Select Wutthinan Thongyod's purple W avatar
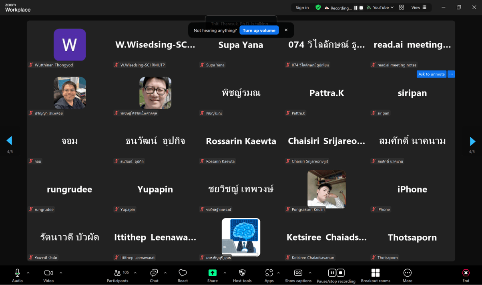The image size is (482, 285). [x=70, y=44]
